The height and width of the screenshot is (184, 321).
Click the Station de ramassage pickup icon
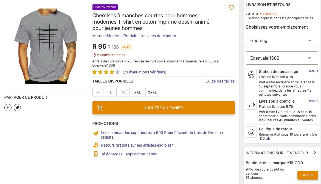point(251,74)
